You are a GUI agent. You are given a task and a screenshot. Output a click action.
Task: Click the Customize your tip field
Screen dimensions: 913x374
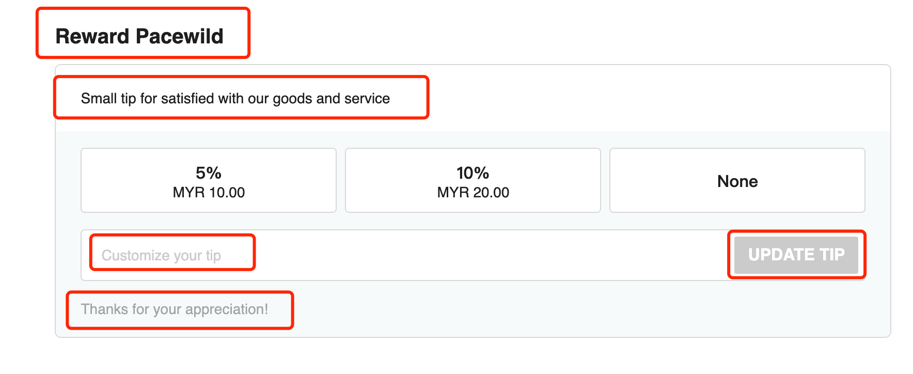tap(161, 255)
